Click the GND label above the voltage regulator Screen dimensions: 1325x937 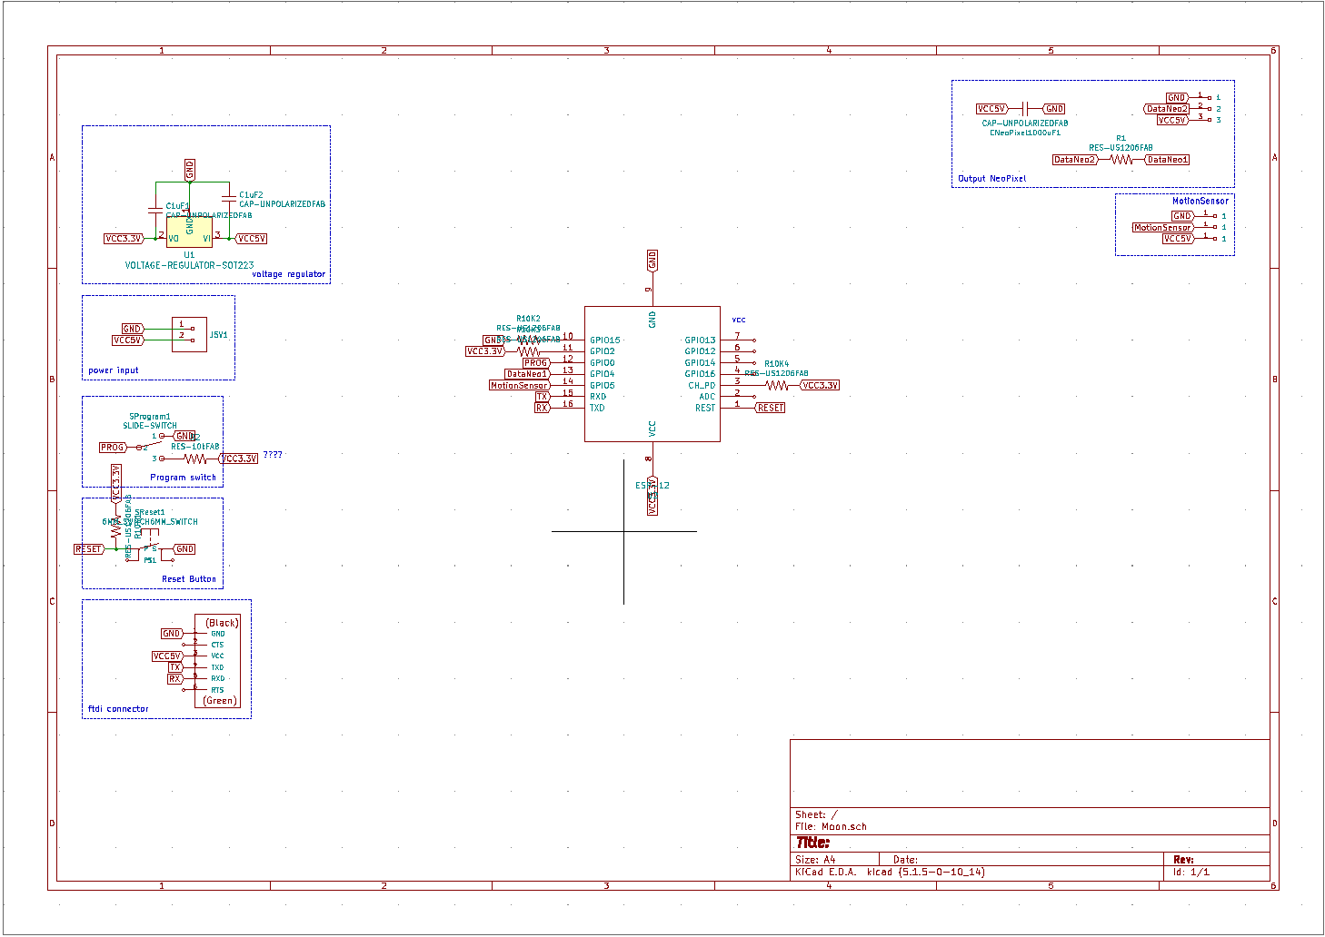[x=190, y=169]
